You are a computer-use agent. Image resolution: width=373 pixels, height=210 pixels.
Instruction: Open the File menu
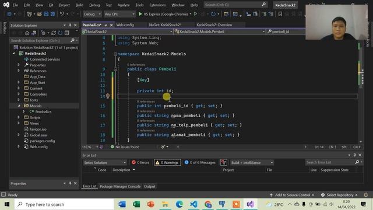click(x=15, y=5)
